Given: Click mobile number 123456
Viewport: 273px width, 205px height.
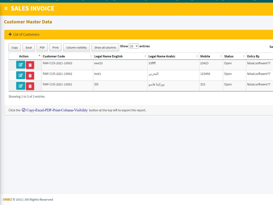Looking at the screenshot, I should click(x=205, y=74).
